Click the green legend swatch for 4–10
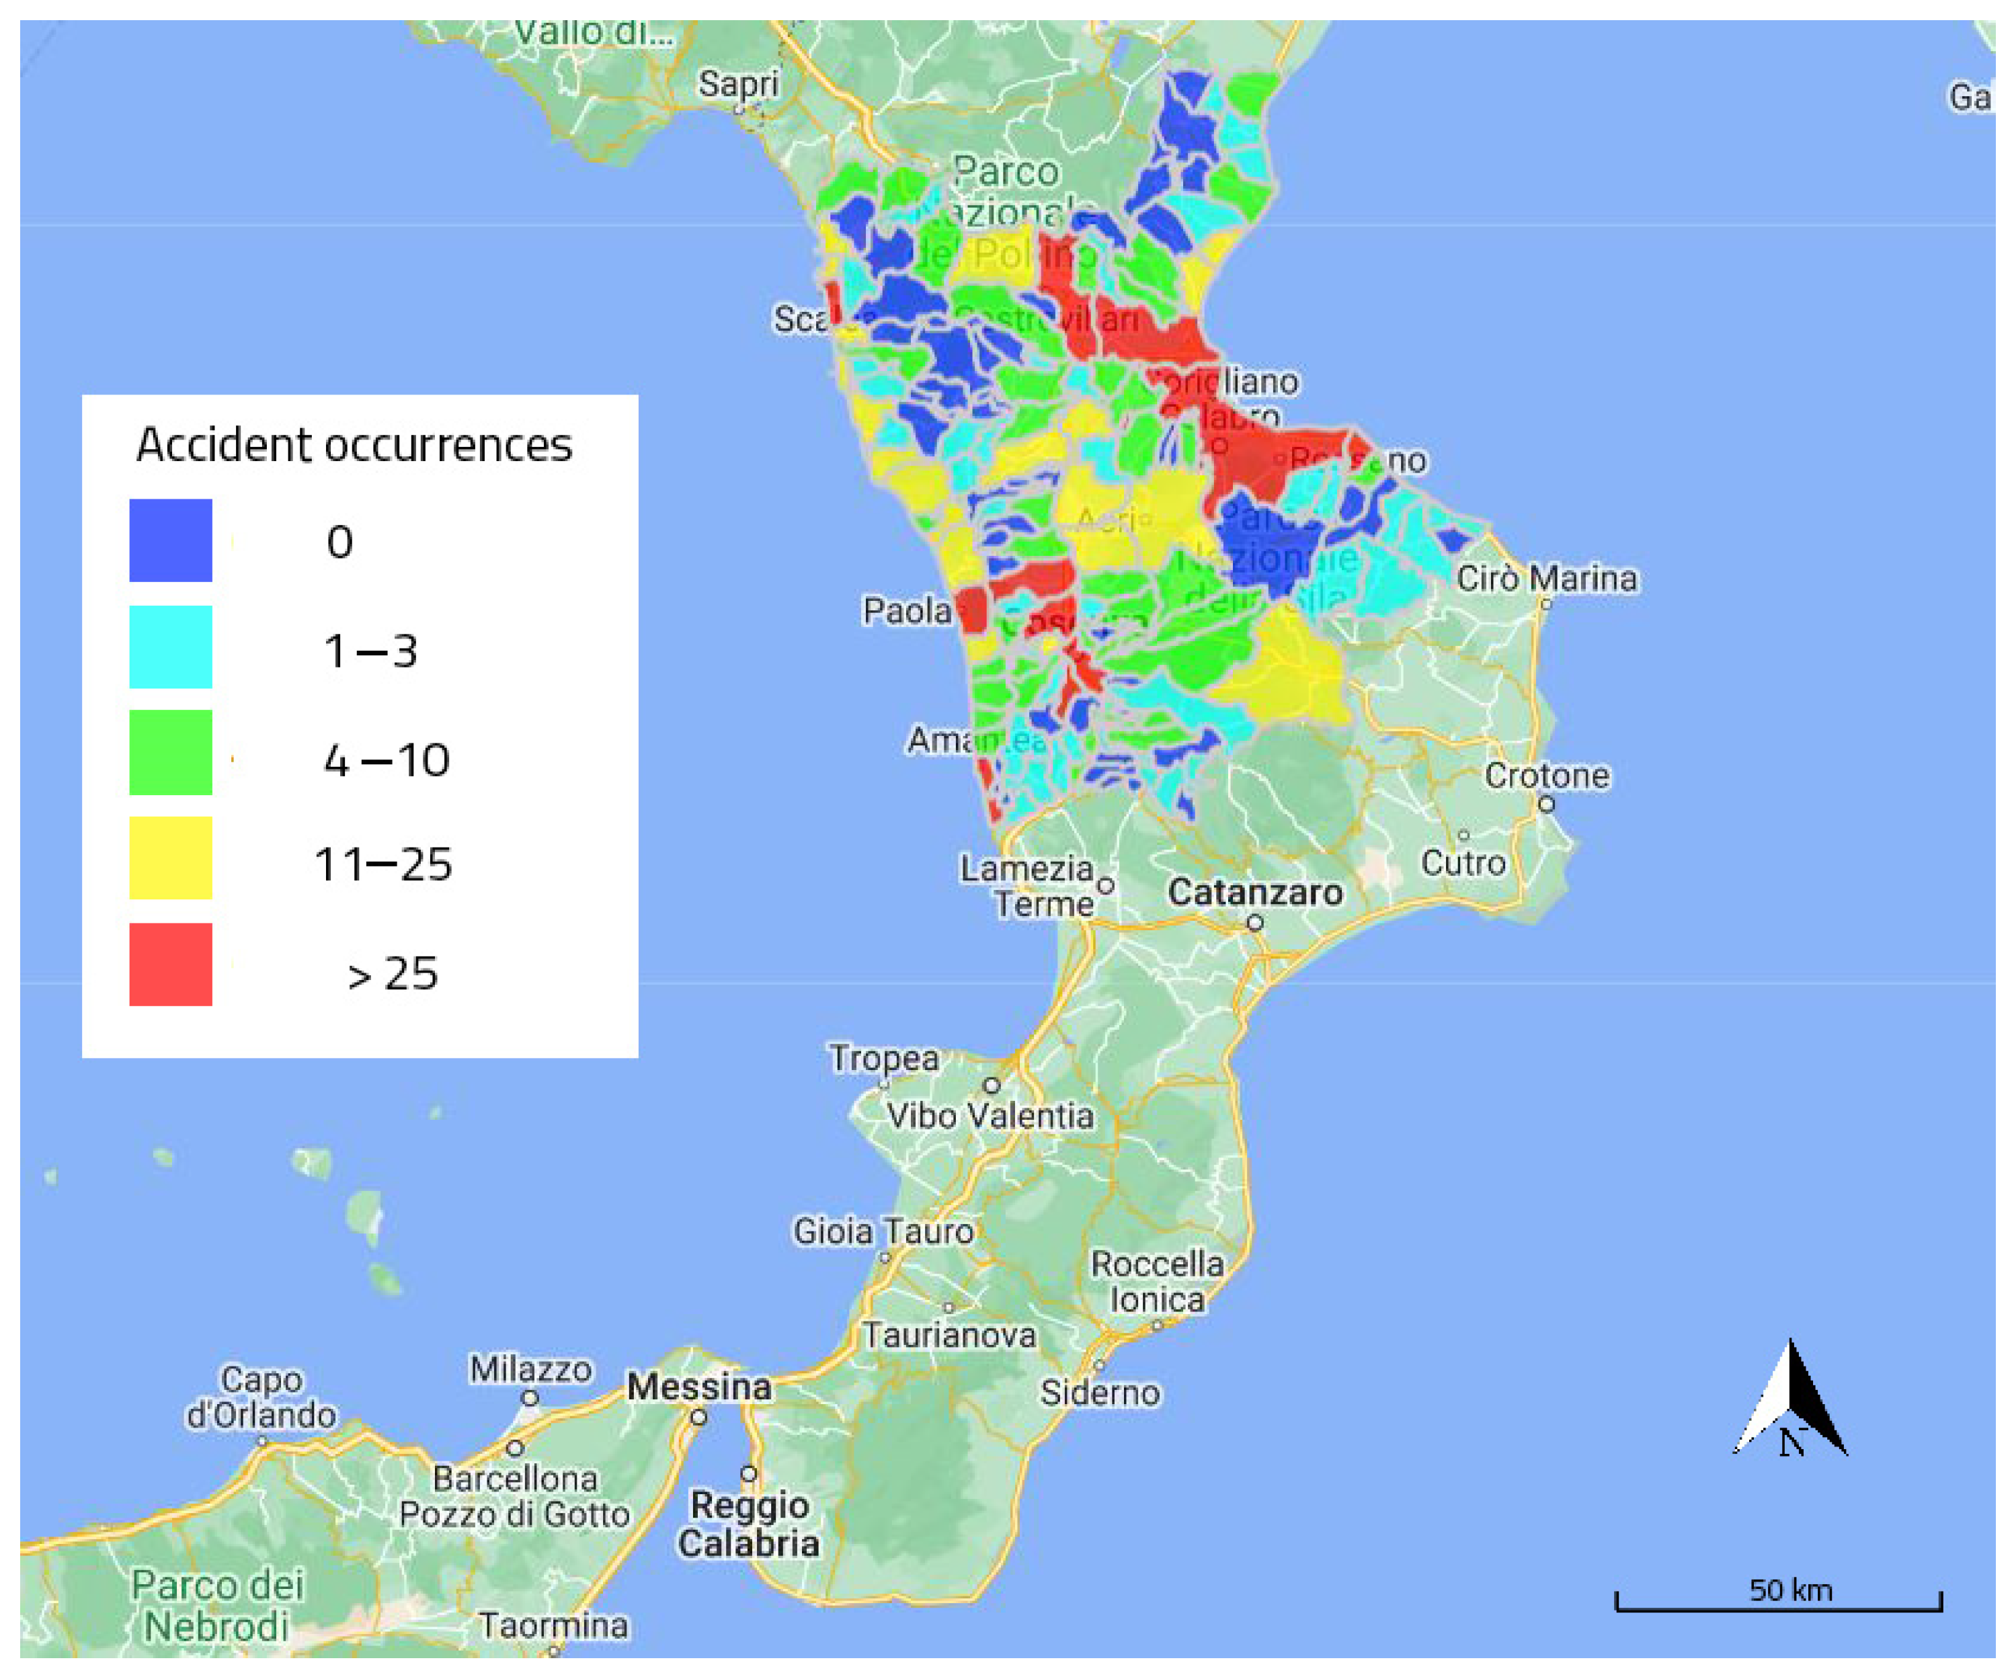Image resolution: width=2012 pixels, height=1677 pixels. point(171,753)
